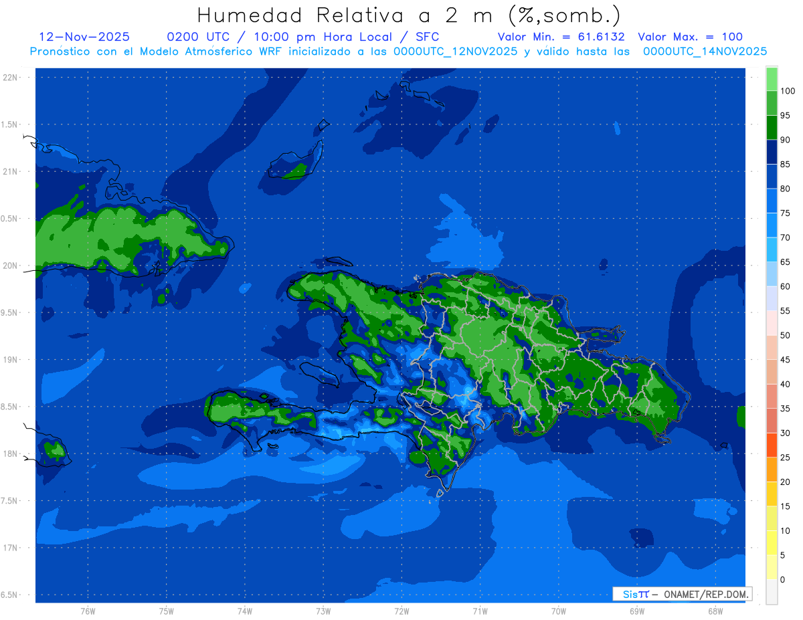This screenshot has width=803, height=620.
Task: Click the legend value '80'
Action: [x=785, y=189]
